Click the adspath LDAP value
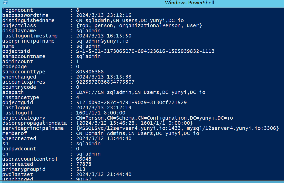The height and width of the screenshot is (183, 284). (x=141, y=92)
